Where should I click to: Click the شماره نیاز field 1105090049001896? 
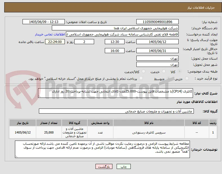pos(157,22)
